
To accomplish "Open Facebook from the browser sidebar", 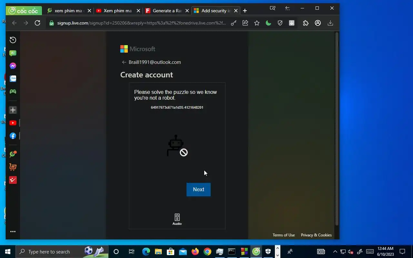I will 13,136.
